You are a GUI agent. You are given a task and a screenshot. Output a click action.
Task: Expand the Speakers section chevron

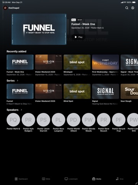[x=21, y=110]
